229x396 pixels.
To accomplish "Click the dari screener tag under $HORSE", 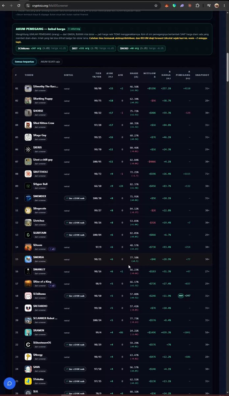I will 40,115.
